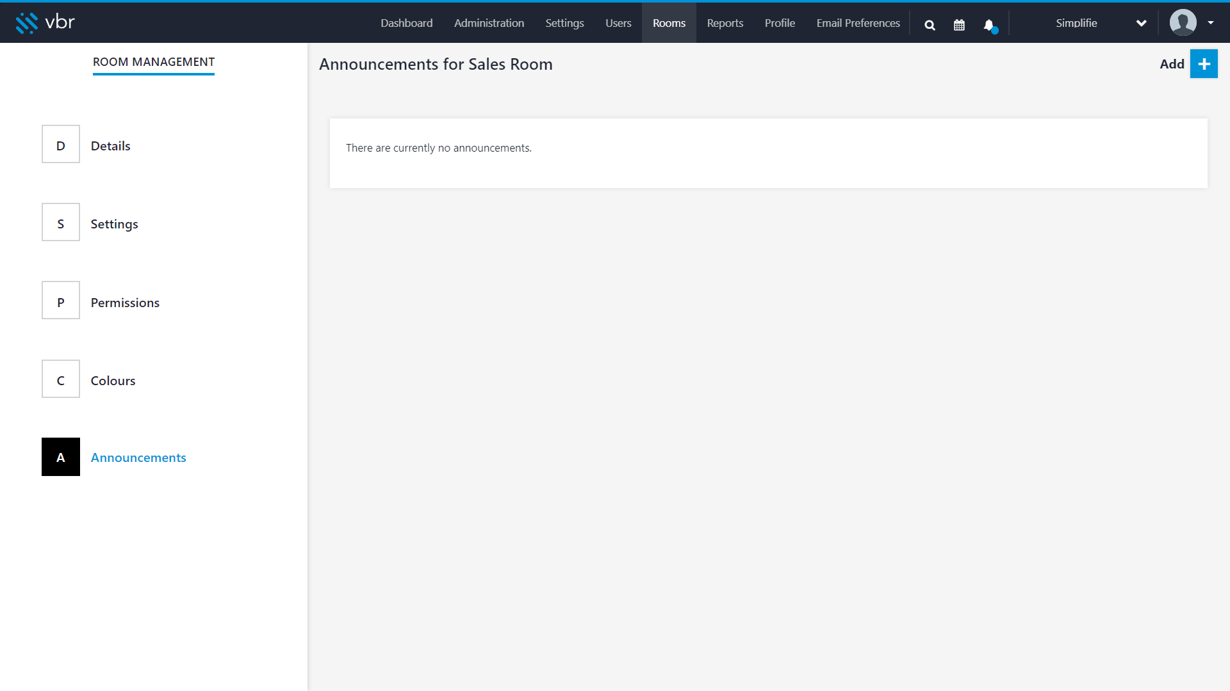Open the calendar icon in navbar

(959, 25)
